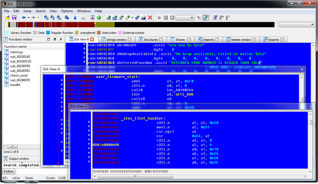
Task: Pause the debugger process
Action: 166,18
